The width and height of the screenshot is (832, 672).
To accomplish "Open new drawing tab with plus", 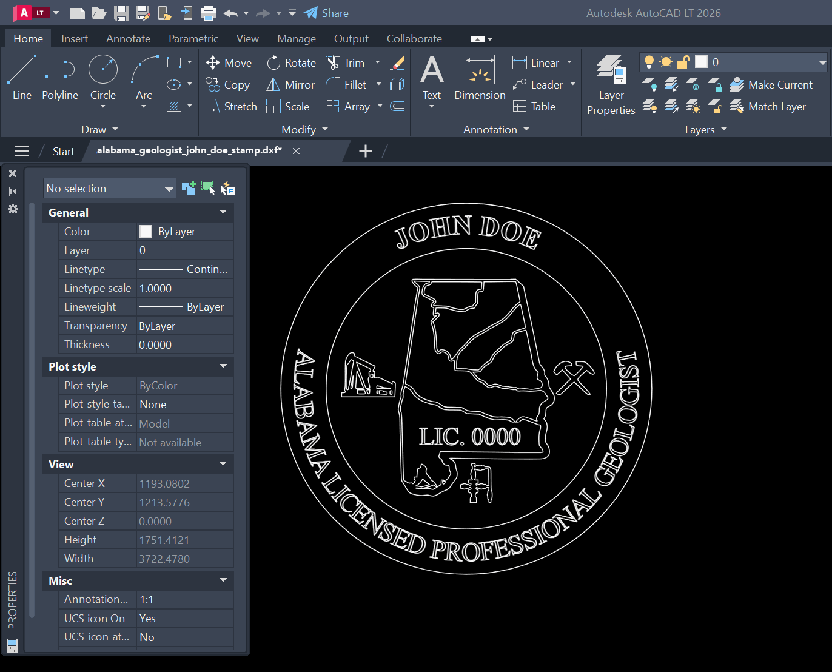I will (366, 151).
